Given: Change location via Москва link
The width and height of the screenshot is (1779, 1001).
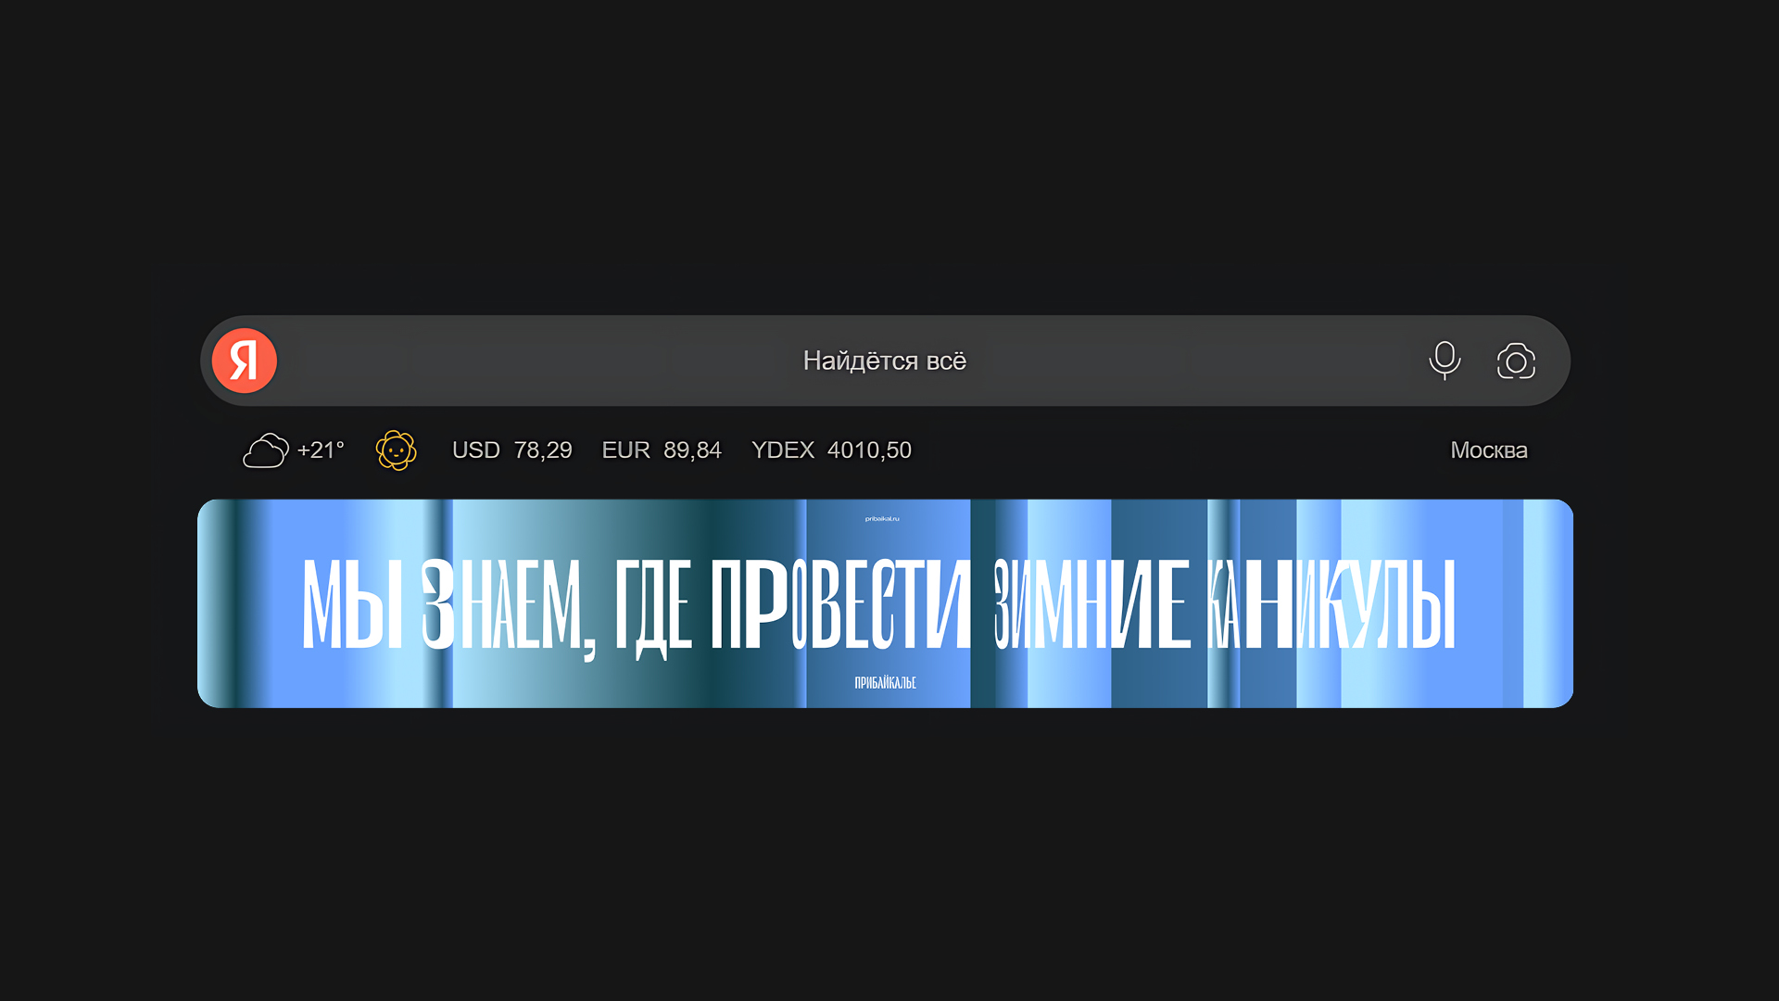Looking at the screenshot, I should click(x=1488, y=450).
